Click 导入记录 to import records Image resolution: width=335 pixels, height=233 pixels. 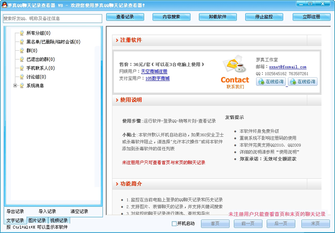tap(47, 212)
